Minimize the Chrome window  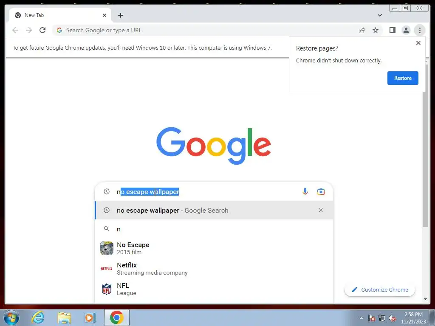pyautogui.click(x=394, y=8)
